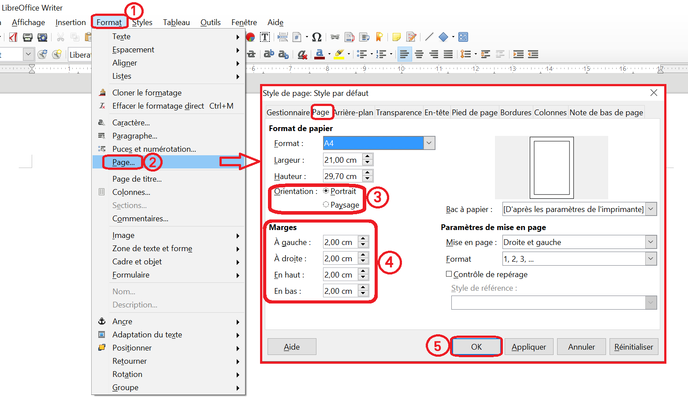688x402 pixels.
Task: Show draw functions icon
Action: coord(463,37)
